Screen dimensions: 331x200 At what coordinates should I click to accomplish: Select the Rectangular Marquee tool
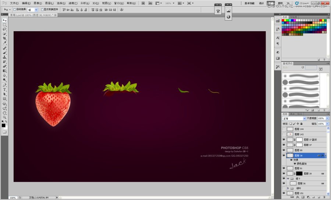point(5,25)
